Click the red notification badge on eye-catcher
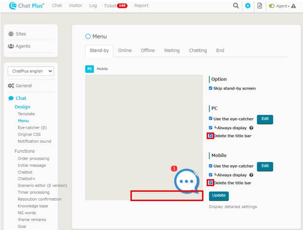 pos(174,168)
